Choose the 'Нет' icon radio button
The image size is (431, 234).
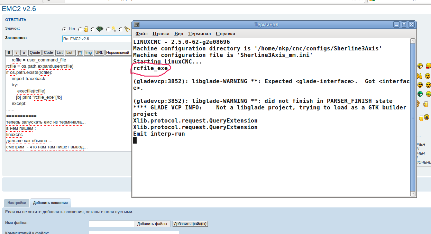click(x=64, y=29)
